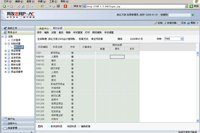The image size is (200, 133).
Task: Open the 日志 log icon
Action: click(x=179, y=23)
